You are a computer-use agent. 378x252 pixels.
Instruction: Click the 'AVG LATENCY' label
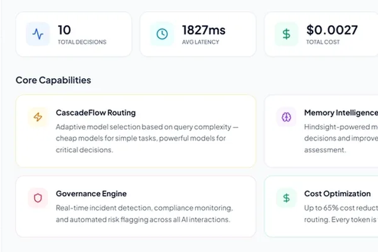tap(200, 42)
